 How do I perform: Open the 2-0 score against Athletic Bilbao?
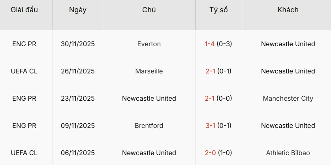(210, 153)
